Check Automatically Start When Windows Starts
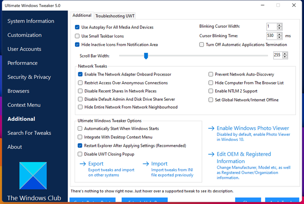 [x=80, y=128]
